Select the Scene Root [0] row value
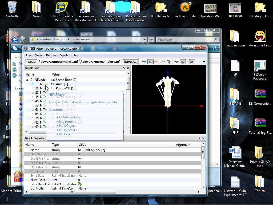The height and width of the screenshot is (205, 273). coord(66,80)
